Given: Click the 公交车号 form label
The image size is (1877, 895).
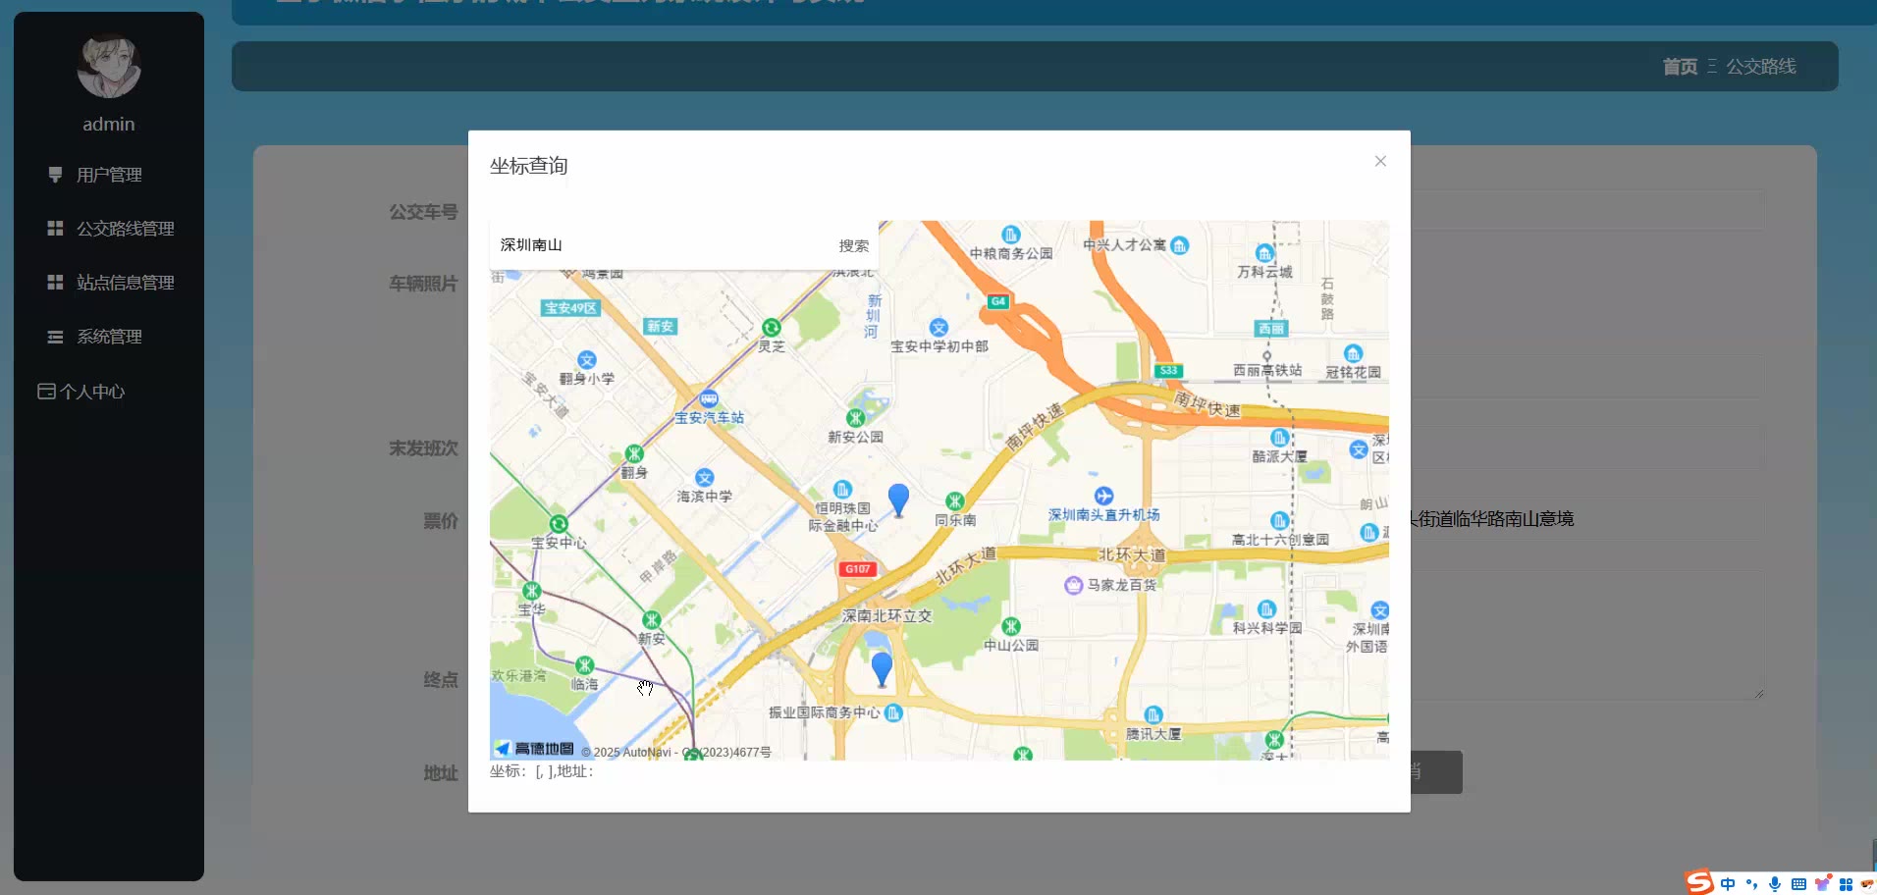Looking at the screenshot, I should point(423,212).
